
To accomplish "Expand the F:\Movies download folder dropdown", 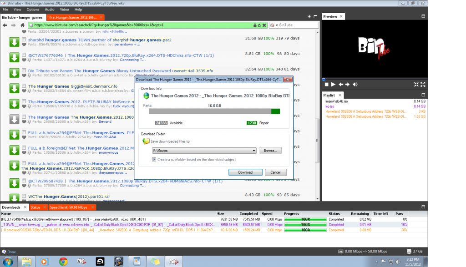I will click(253, 151).
